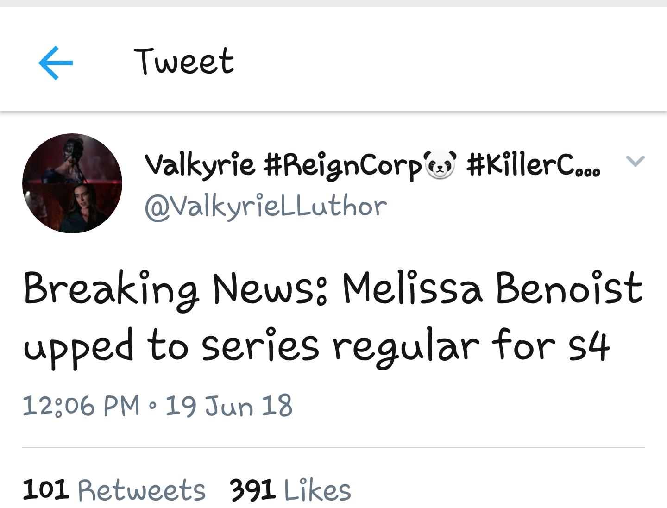Click the 391 like count number

[253, 490]
